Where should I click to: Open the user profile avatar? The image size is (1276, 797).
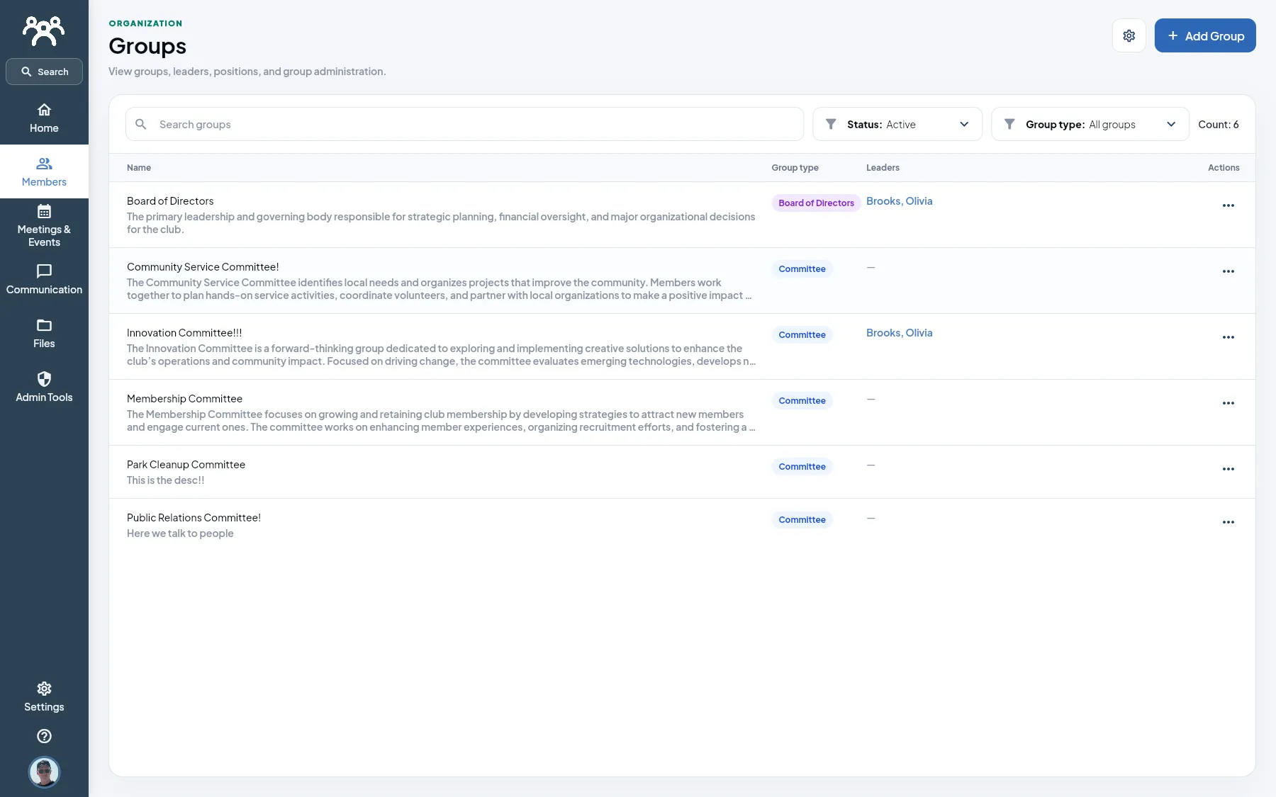(x=44, y=772)
